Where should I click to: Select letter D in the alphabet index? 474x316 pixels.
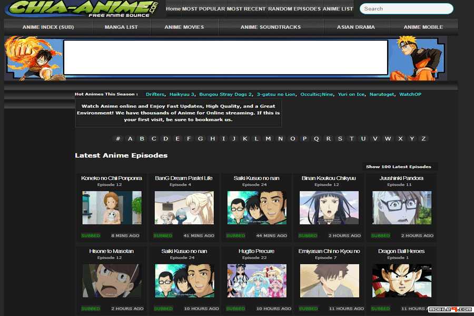pyautogui.click(x=166, y=139)
